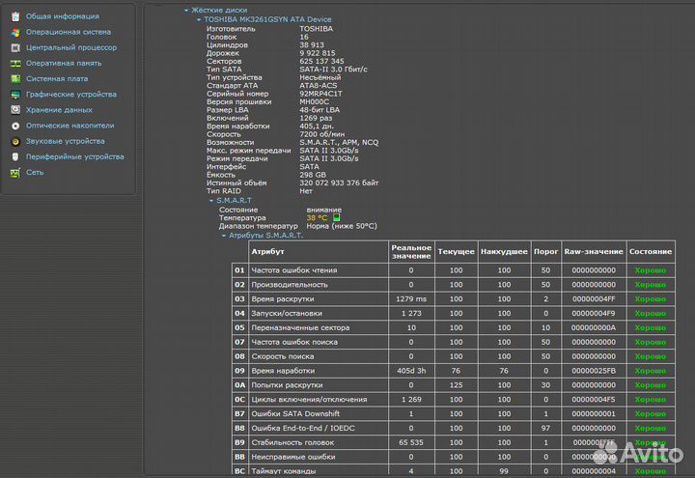Viewport: 695px width, 478px height.
Task: Click the Звуковые устройства speaker icon
Action: pyautogui.click(x=14, y=141)
